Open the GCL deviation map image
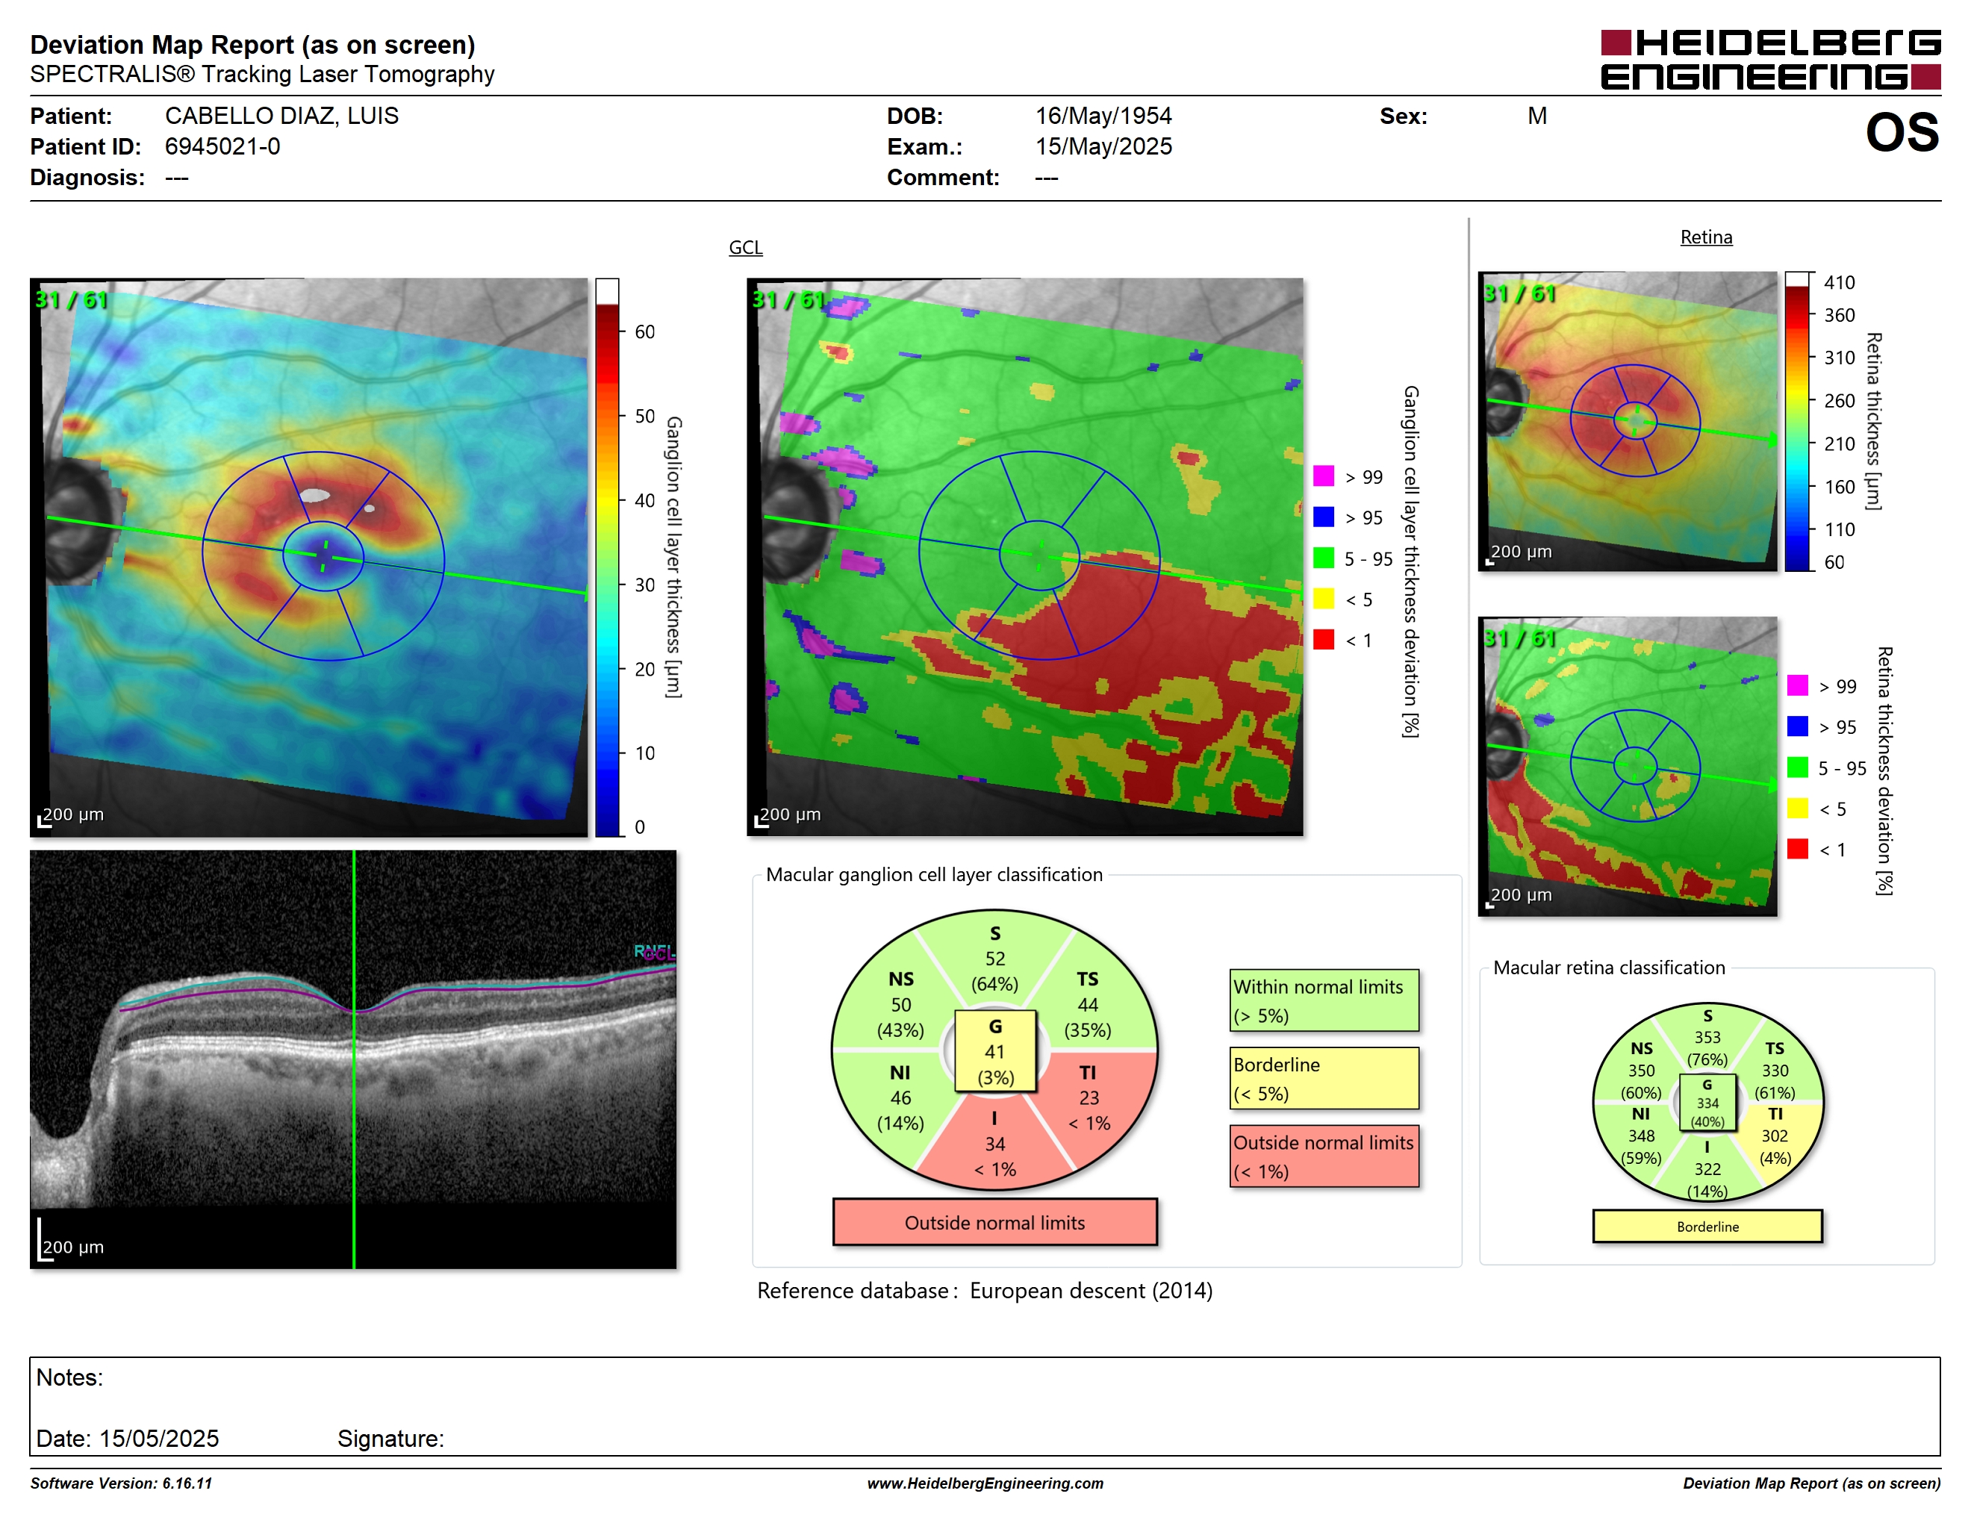Screen dimensions: 1971x1523 [x=1024, y=557]
